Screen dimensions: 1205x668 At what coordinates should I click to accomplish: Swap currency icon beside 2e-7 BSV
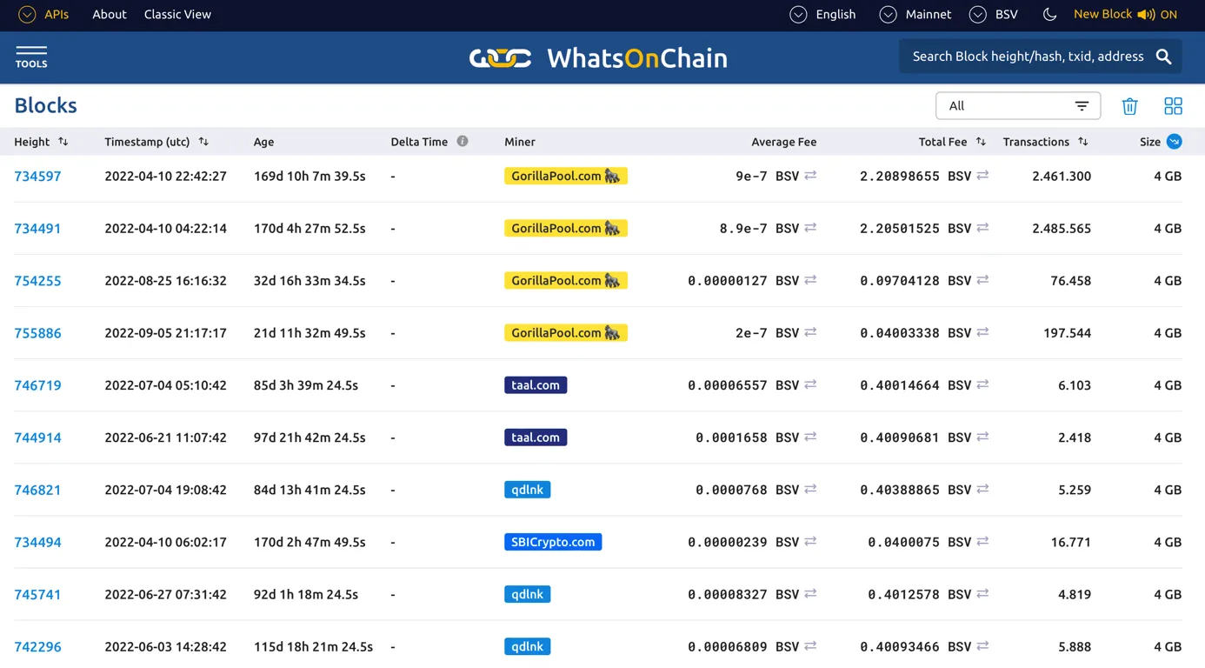pyautogui.click(x=810, y=332)
